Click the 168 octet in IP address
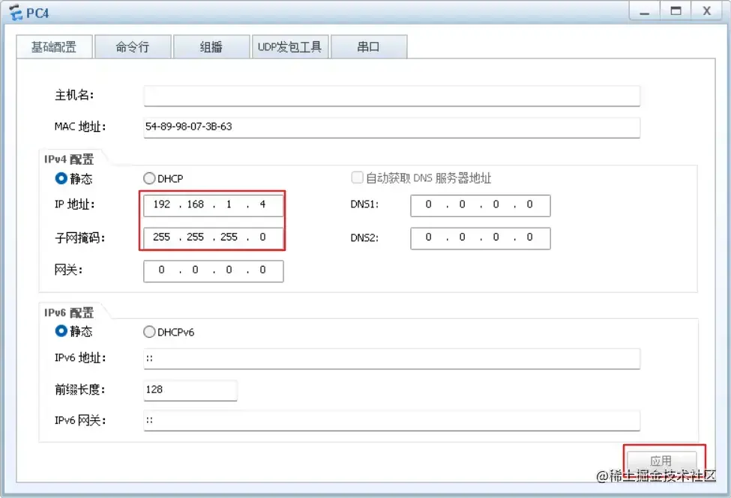The height and width of the screenshot is (498, 731). [196, 204]
